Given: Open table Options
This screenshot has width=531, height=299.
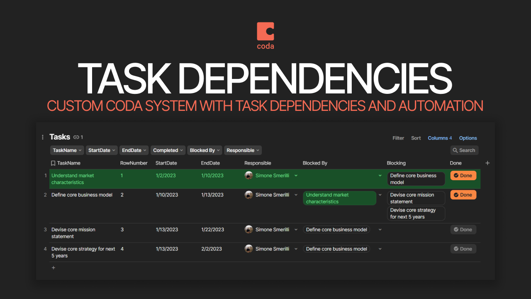Looking at the screenshot, I should coord(468,138).
